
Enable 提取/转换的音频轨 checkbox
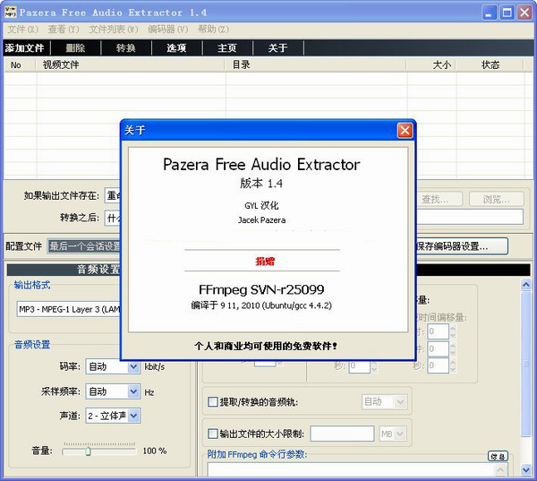[x=213, y=402]
